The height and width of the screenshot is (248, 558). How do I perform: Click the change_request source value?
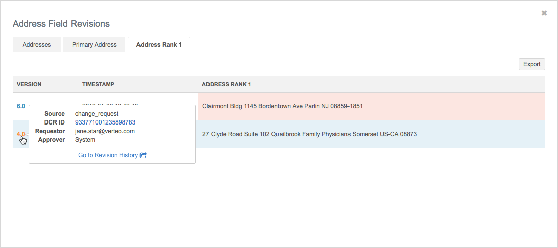(x=97, y=114)
